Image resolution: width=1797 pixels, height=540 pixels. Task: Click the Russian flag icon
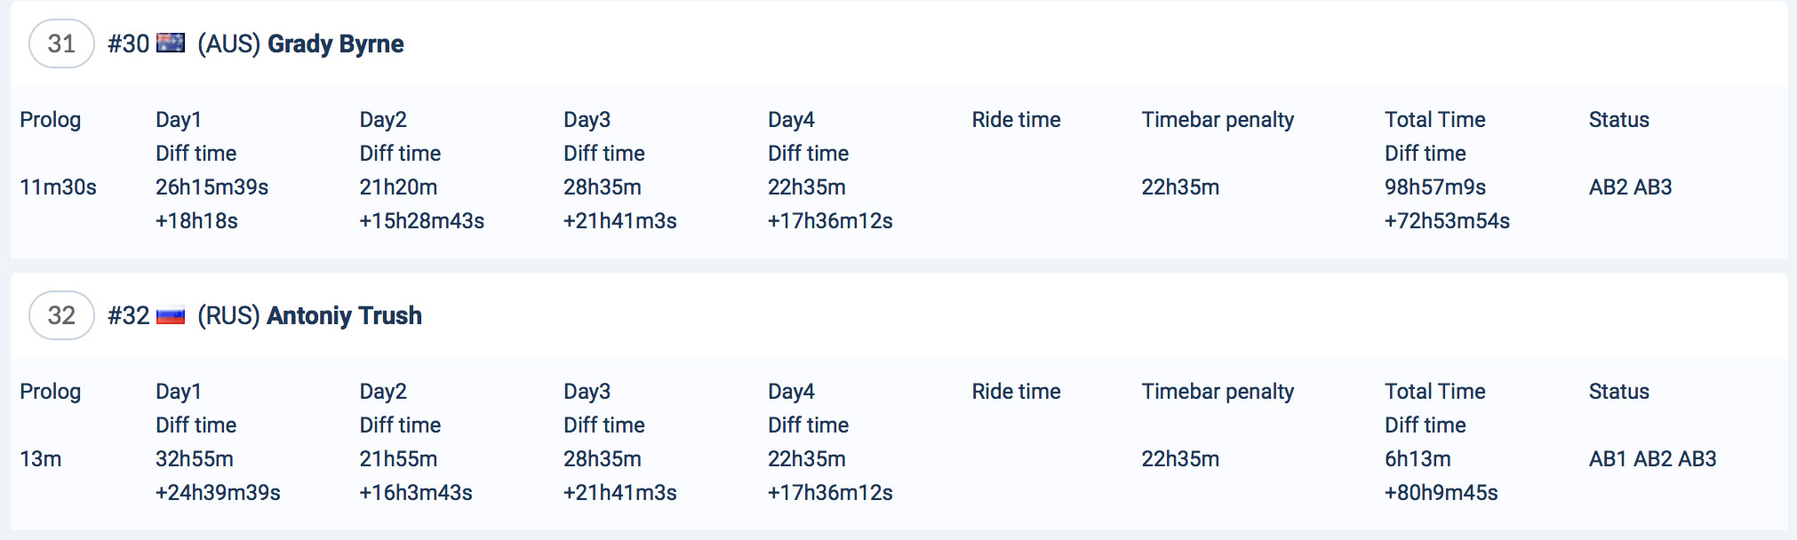(170, 315)
